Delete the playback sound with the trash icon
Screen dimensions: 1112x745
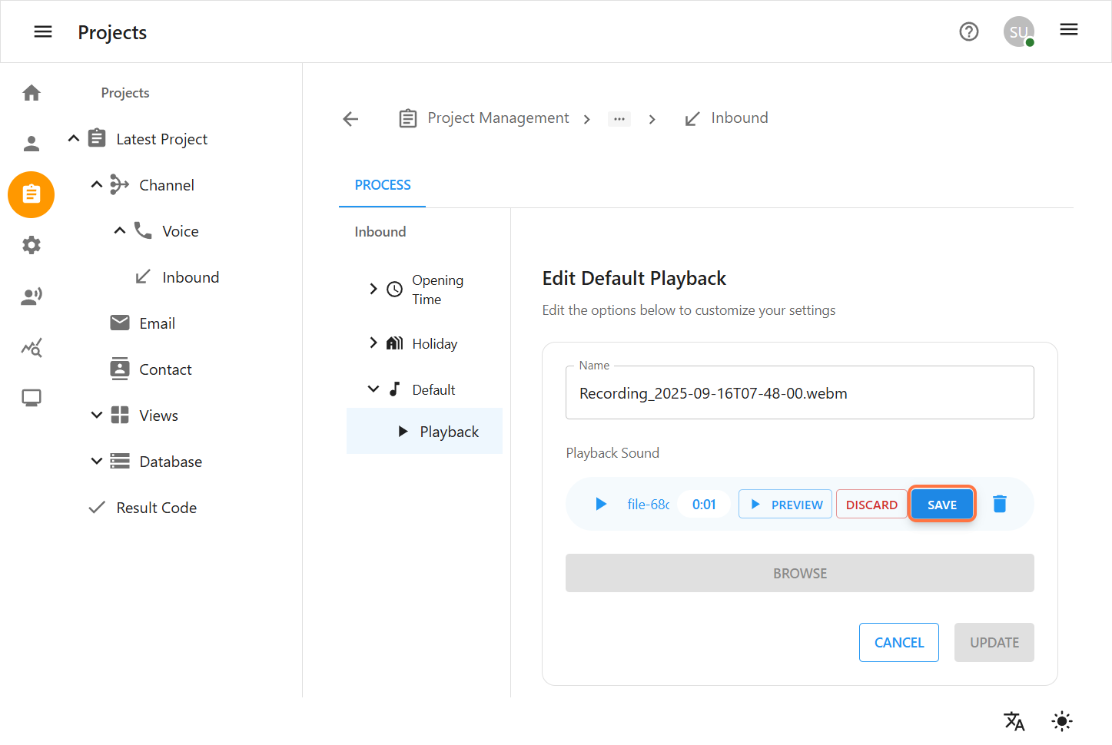pos(999,504)
